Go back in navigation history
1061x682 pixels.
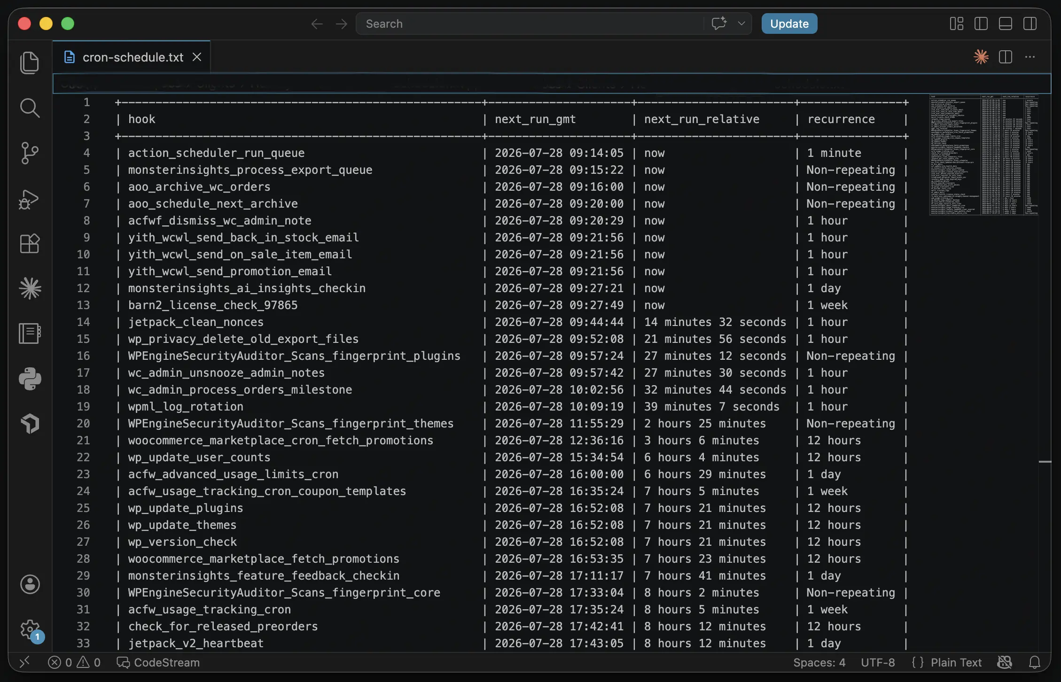317,24
